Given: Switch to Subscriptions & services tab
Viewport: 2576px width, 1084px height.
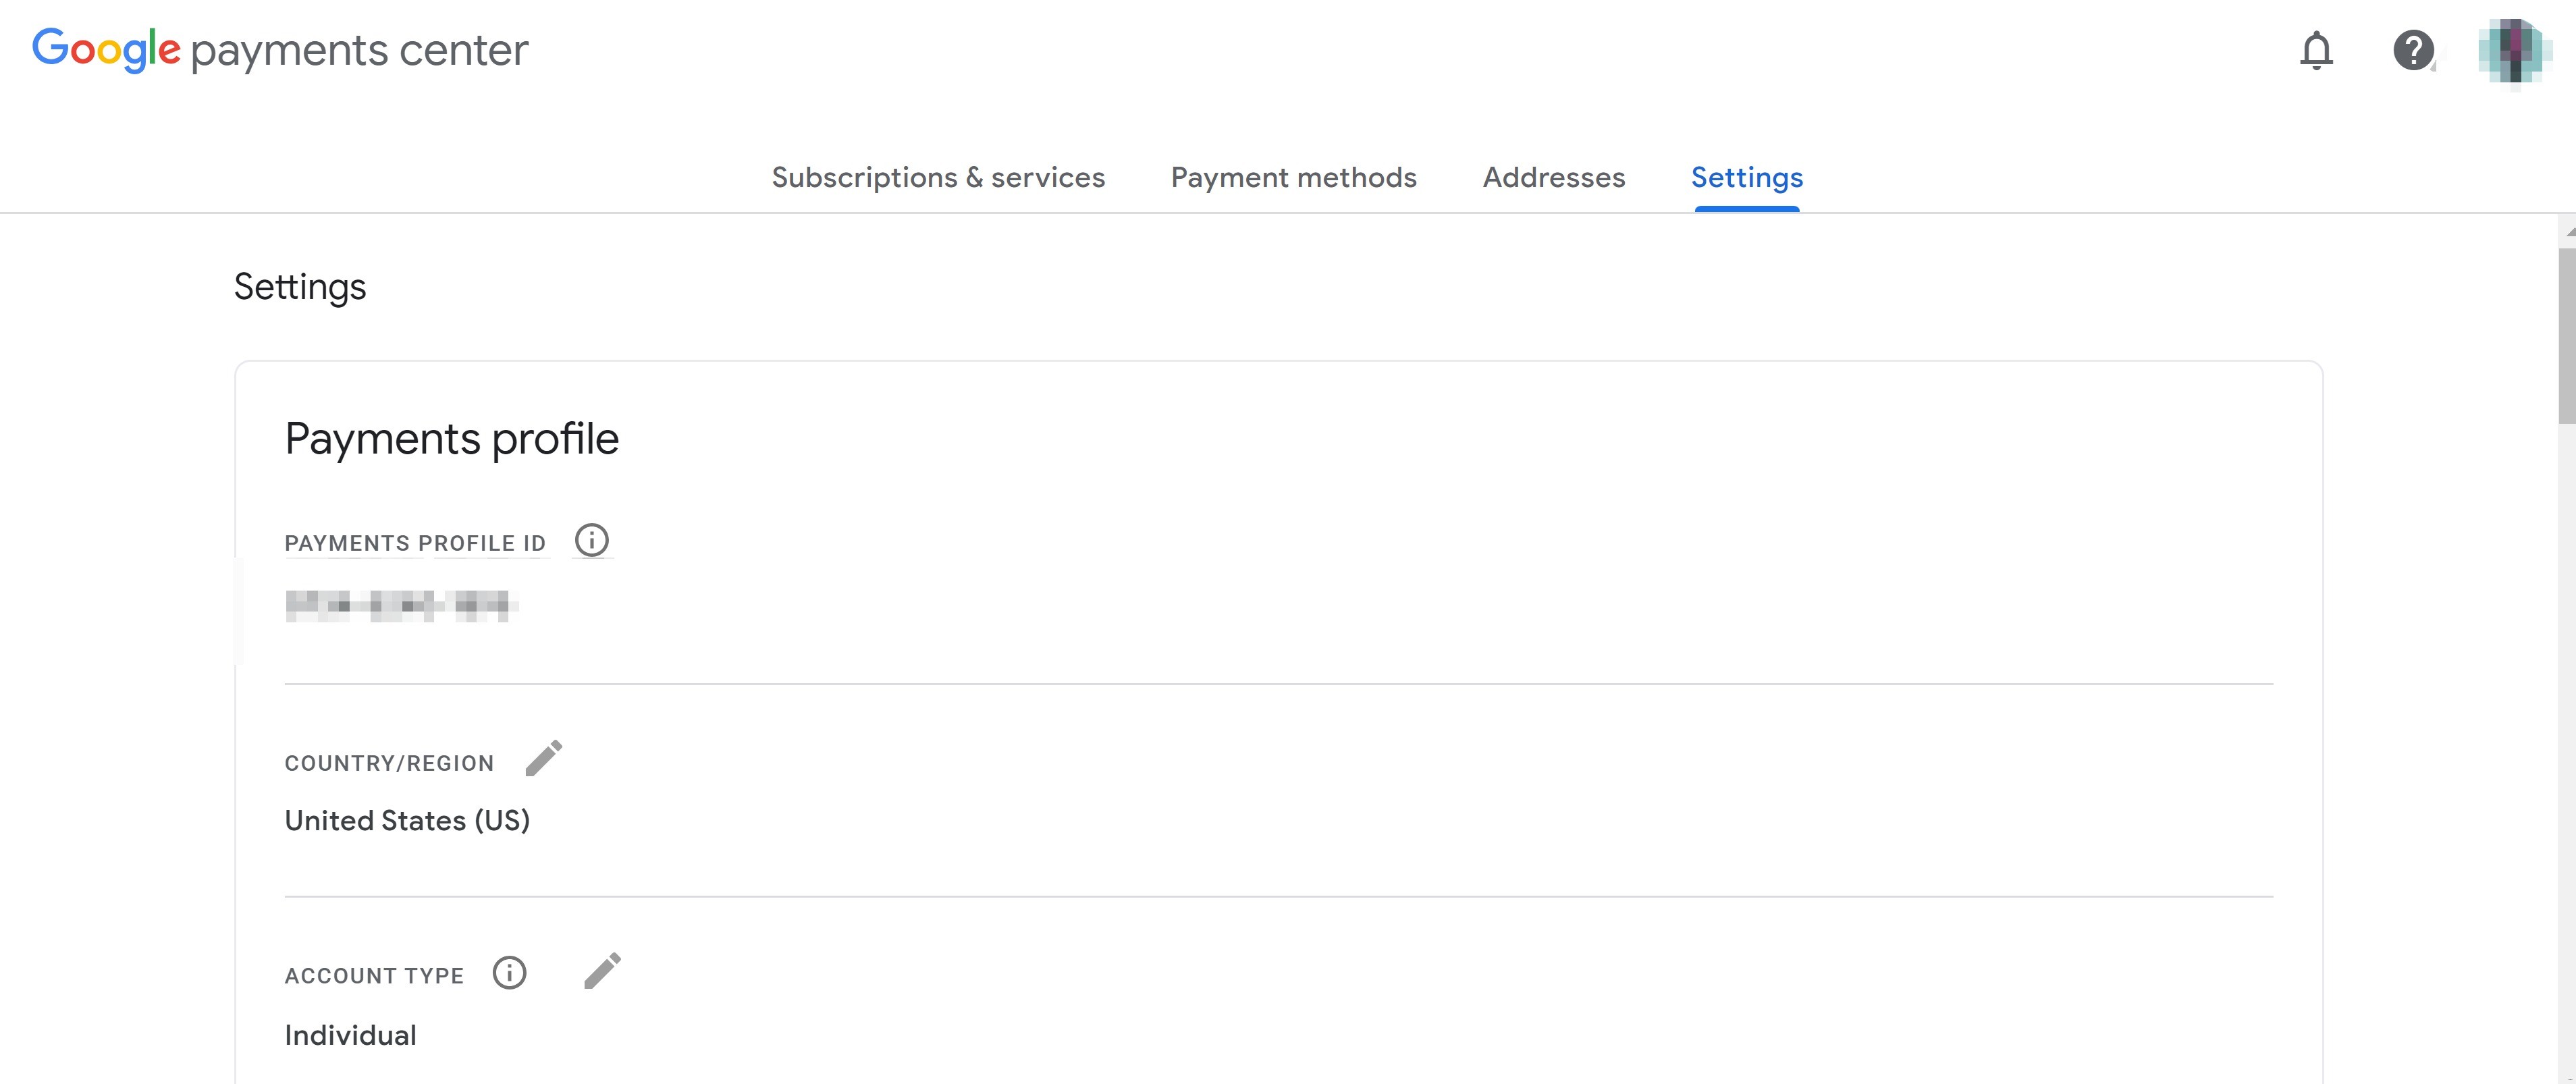Looking at the screenshot, I should pyautogui.click(x=938, y=178).
